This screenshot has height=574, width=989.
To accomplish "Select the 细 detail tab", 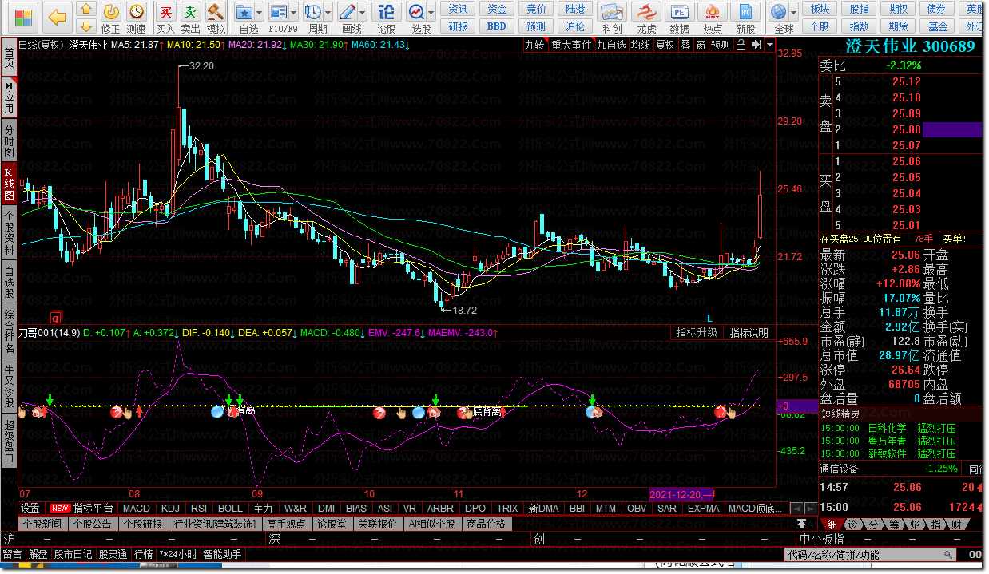I will tap(831, 524).
